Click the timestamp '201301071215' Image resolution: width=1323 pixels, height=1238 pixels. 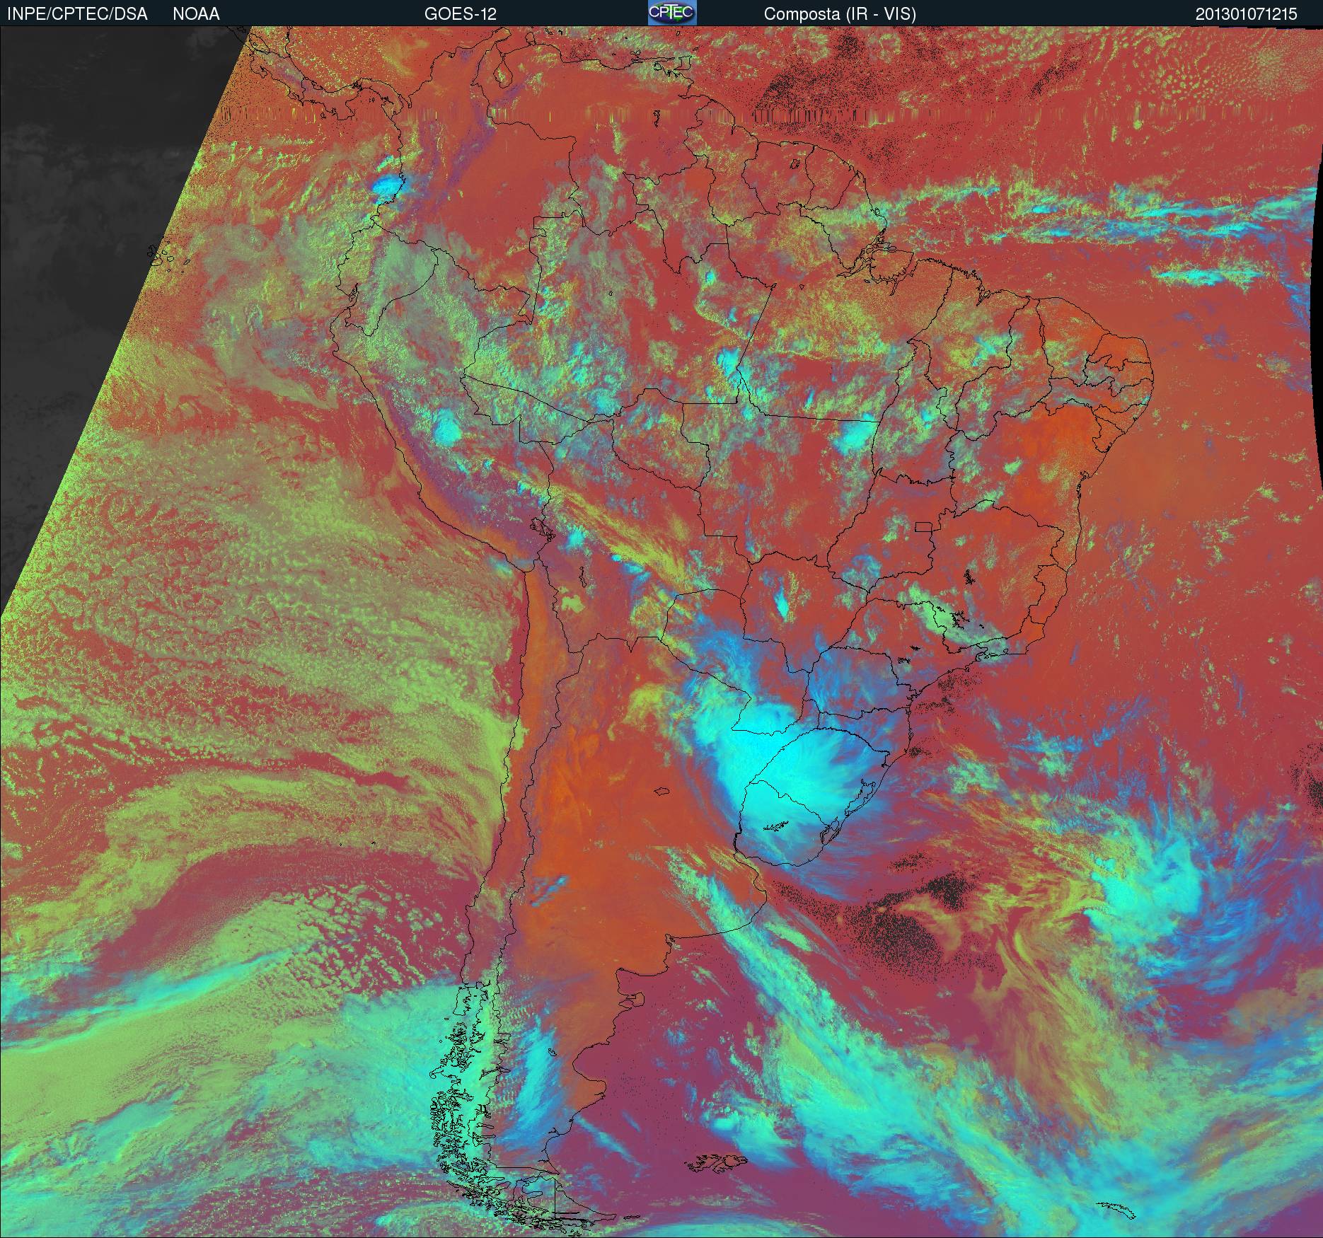point(1247,14)
